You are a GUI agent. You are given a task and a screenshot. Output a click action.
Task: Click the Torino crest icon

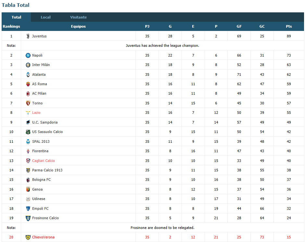click(x=28, y=103)
